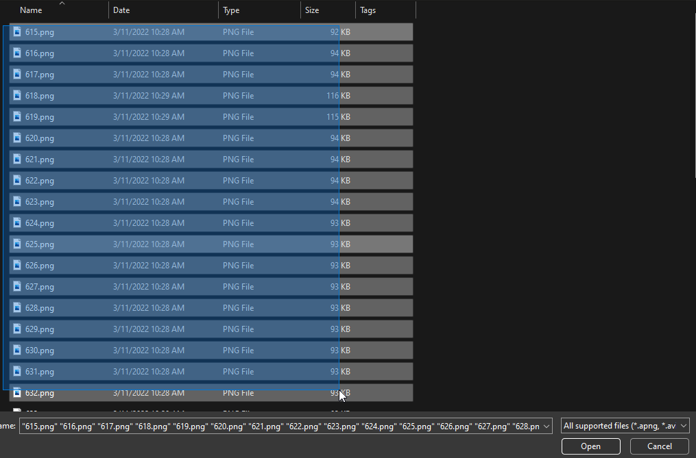This screenshot has height=458, width=696.
Task: Select the 629.png file name
Action: [x=40, y=329]
